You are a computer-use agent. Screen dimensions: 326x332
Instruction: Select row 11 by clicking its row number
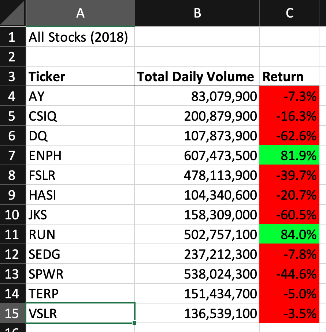click(x=12, y=234)
